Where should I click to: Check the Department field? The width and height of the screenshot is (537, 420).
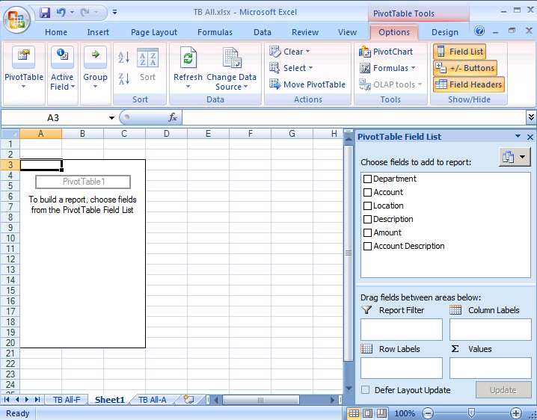367,179
